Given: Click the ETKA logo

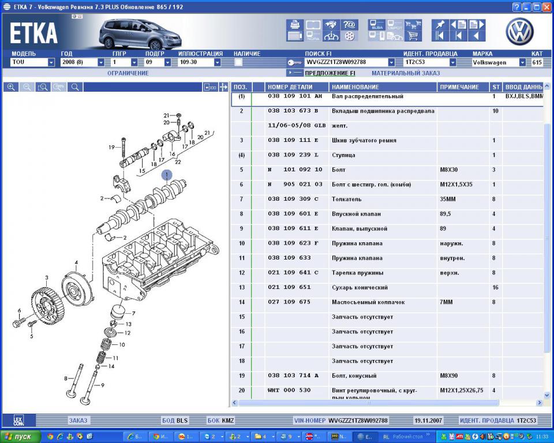Looking at the screenshot, I should tap(33, 33).
